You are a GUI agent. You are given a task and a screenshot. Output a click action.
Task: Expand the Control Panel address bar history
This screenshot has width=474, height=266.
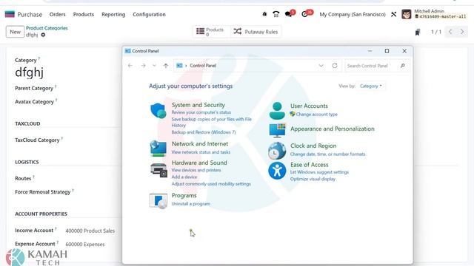pyautogui.click(x=321, y=66)
